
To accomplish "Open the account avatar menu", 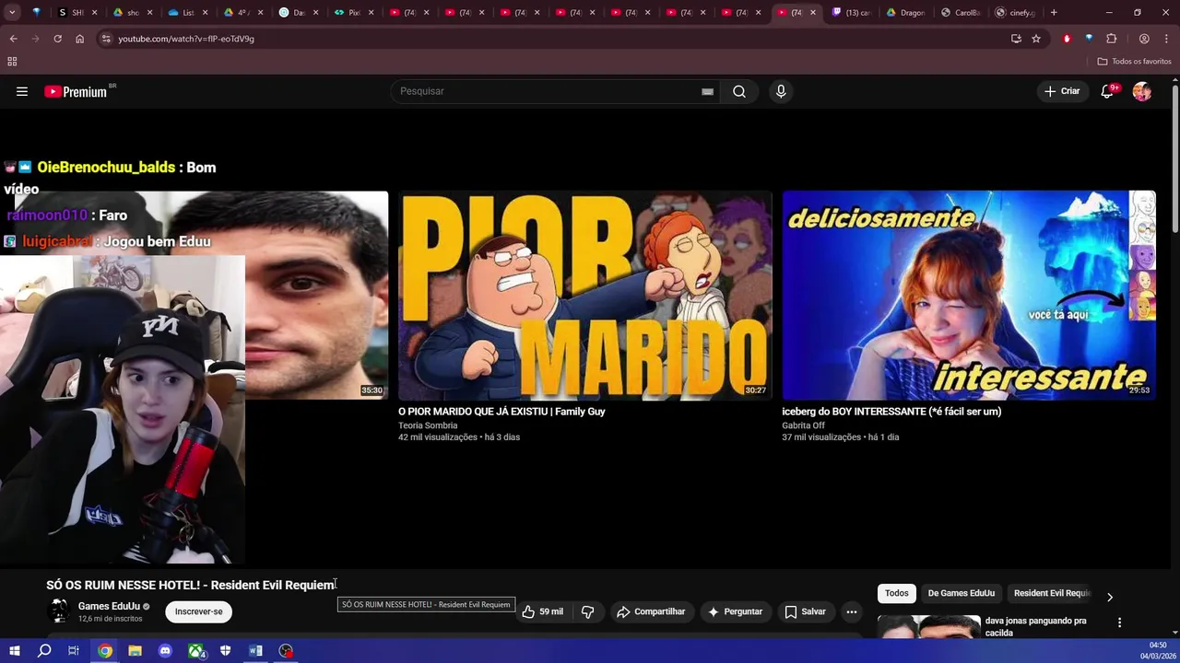I will click(1142, 91).
